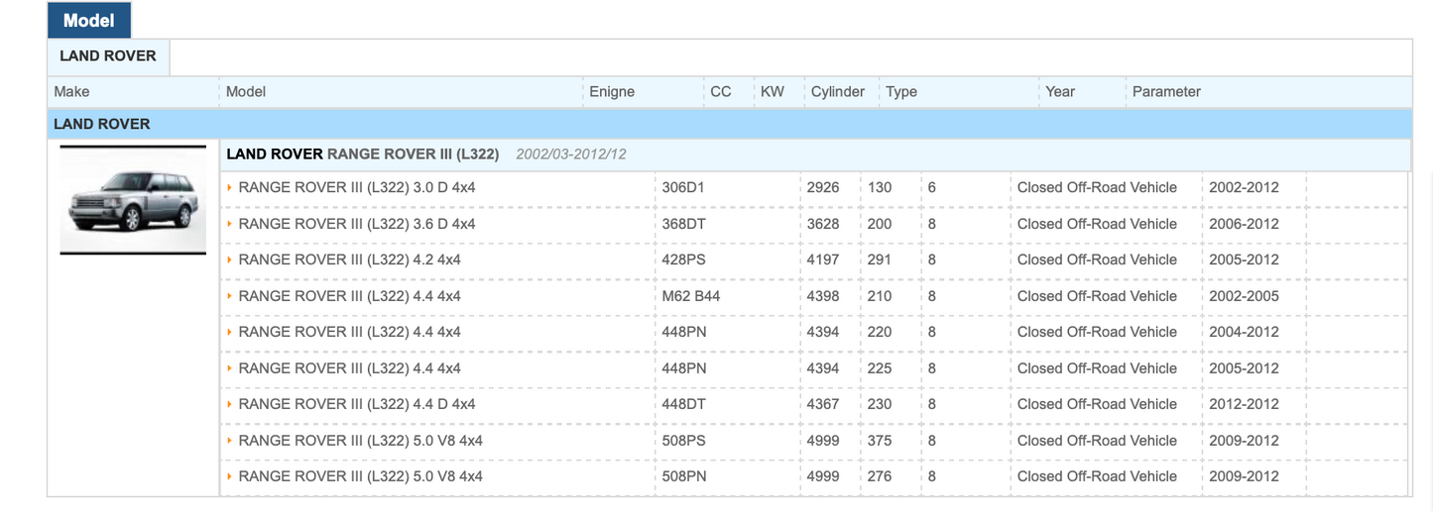This screenshot has width=1433, height=517.
Task: Open the RANGE ROVER III (L322) 4.4 D 4x4 entry
Action: coord(357,404)
